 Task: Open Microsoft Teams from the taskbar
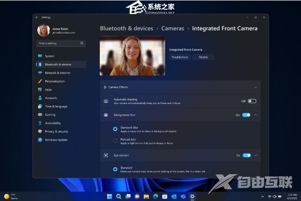183,196
